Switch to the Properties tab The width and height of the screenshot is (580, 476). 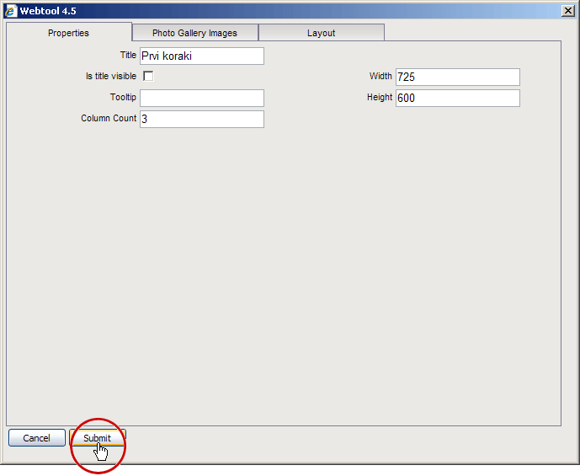(68, 33)
